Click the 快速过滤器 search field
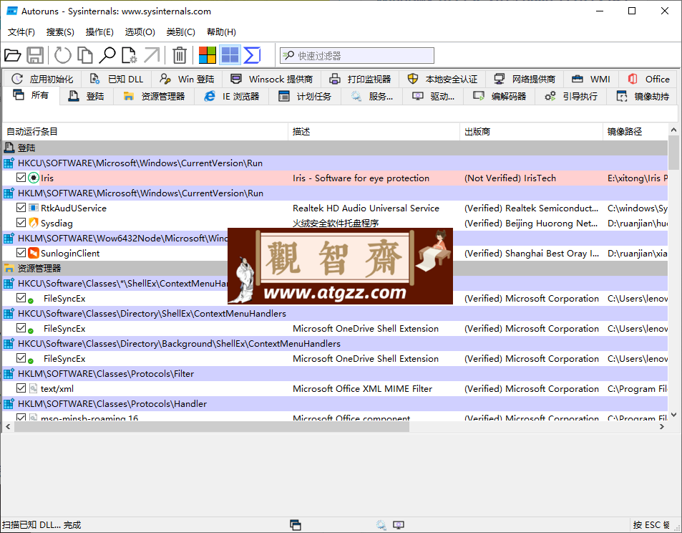682x533 pixels. (357, 56)
